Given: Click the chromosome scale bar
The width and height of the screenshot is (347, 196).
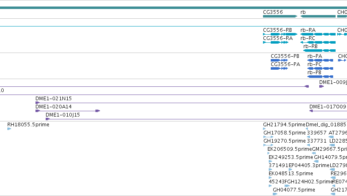Looking at the screenshot, I should (174, 8).
